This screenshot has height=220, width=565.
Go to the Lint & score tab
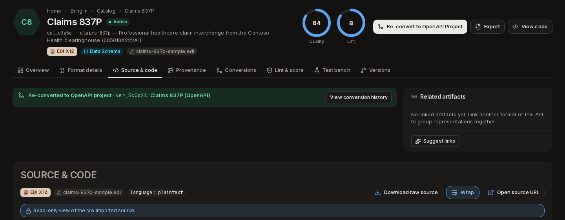pyautogui.click(x=285, y=70)
